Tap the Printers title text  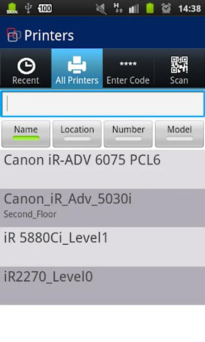(x=49, y=35)
